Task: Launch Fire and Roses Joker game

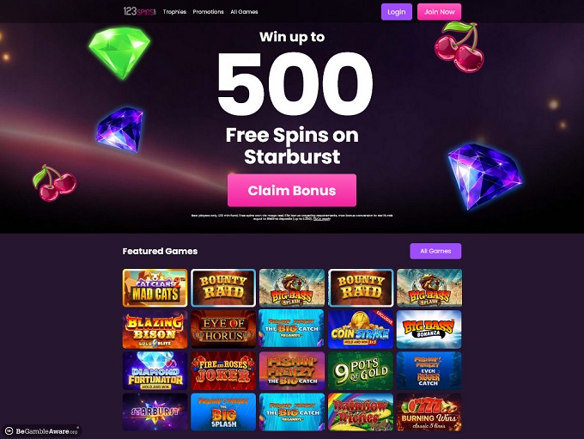Action: point(223,371)
